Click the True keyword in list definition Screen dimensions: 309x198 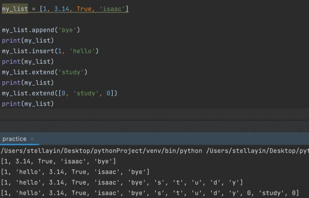click(84, 9)
